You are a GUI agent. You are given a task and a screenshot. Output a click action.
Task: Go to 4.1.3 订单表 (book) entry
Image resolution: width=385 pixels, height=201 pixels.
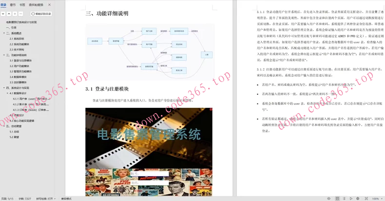click(31, 110)
